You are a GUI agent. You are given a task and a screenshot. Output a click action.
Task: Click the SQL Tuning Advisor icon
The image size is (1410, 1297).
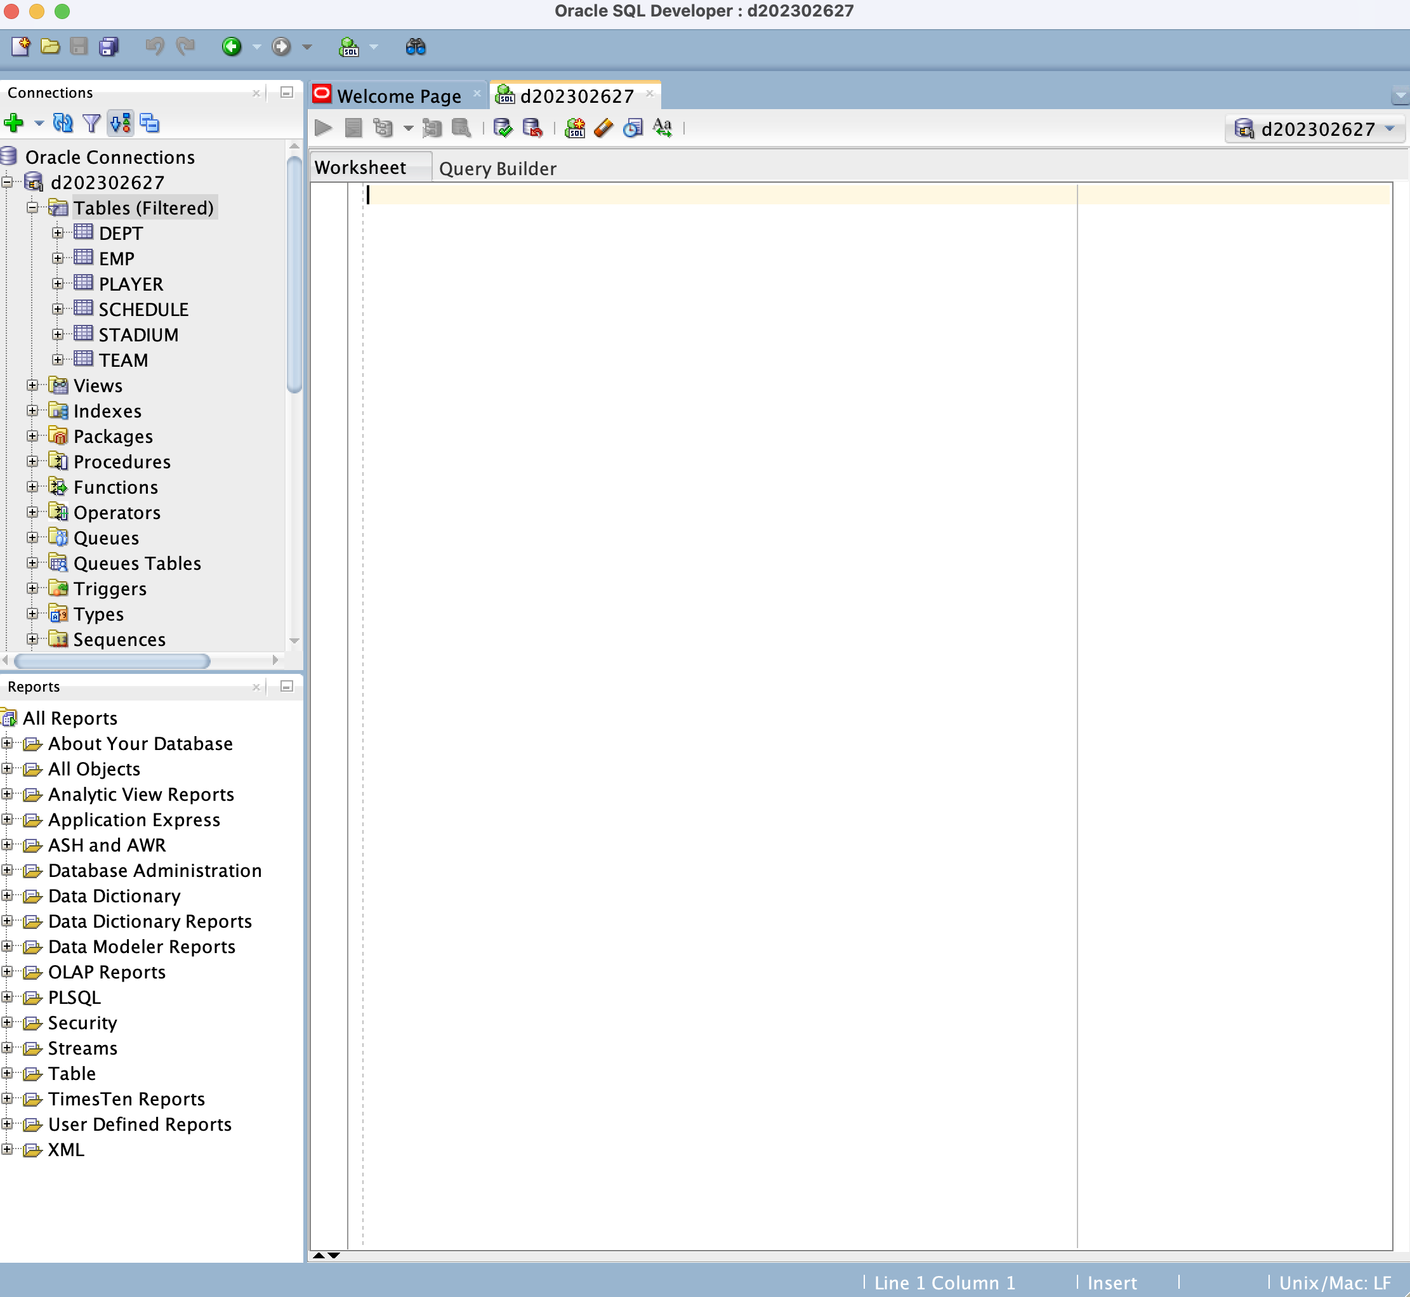pos(461,128)
